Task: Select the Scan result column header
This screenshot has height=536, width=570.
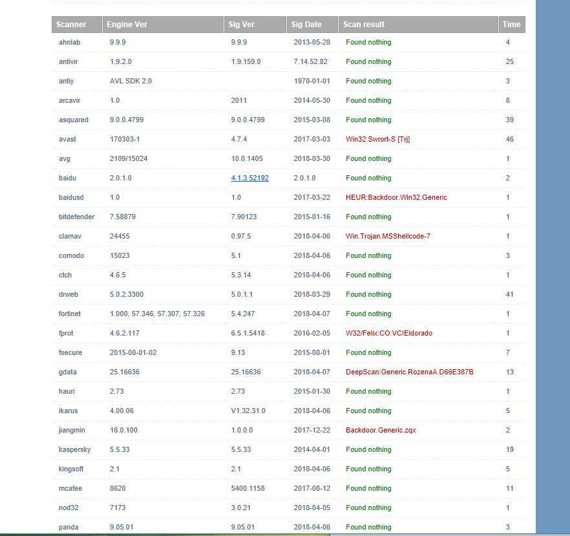Action: pos(418,25)
